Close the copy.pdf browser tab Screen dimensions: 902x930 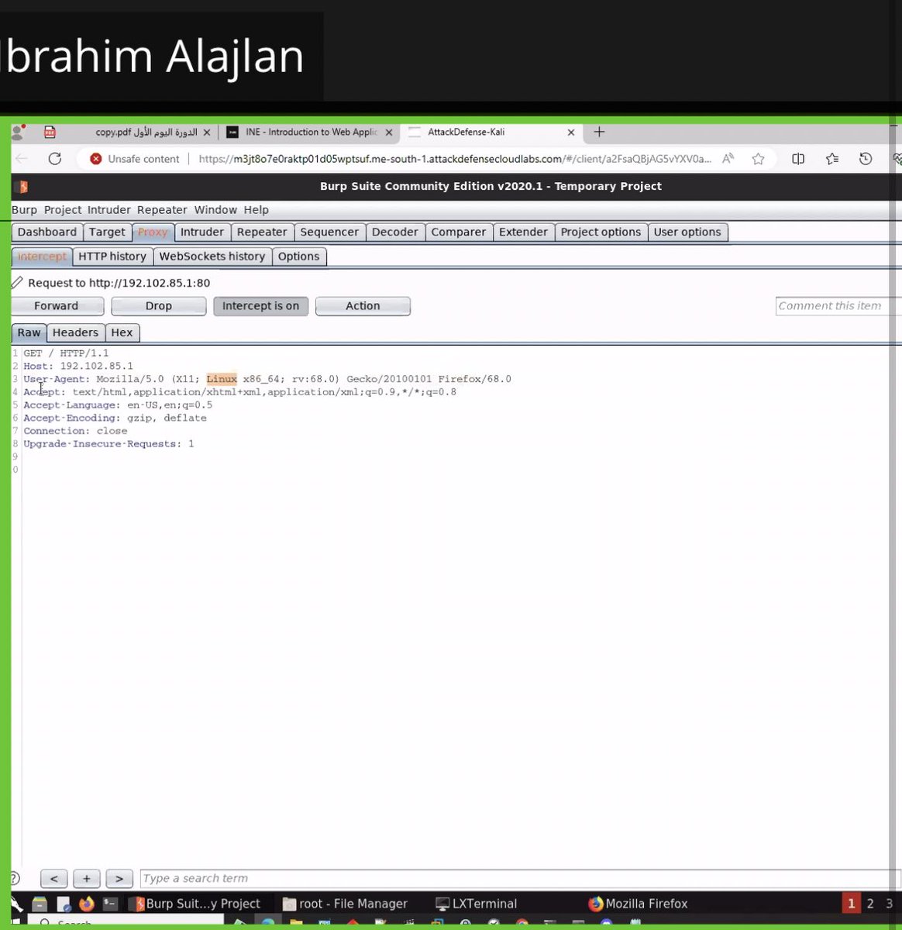coord(206,133)
